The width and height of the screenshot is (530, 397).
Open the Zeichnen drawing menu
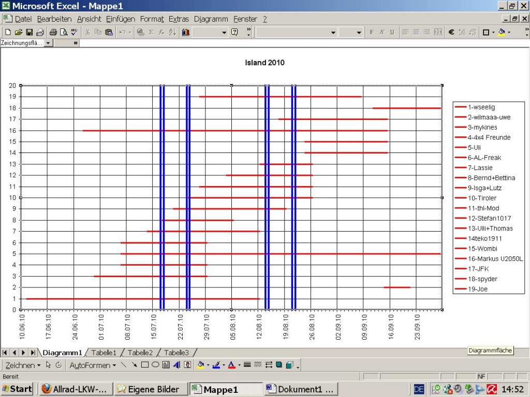23,365
